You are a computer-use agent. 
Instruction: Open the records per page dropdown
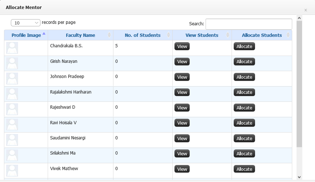(x=26, y=23)
